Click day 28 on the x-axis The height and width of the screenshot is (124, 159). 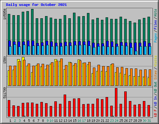[135, 121]
